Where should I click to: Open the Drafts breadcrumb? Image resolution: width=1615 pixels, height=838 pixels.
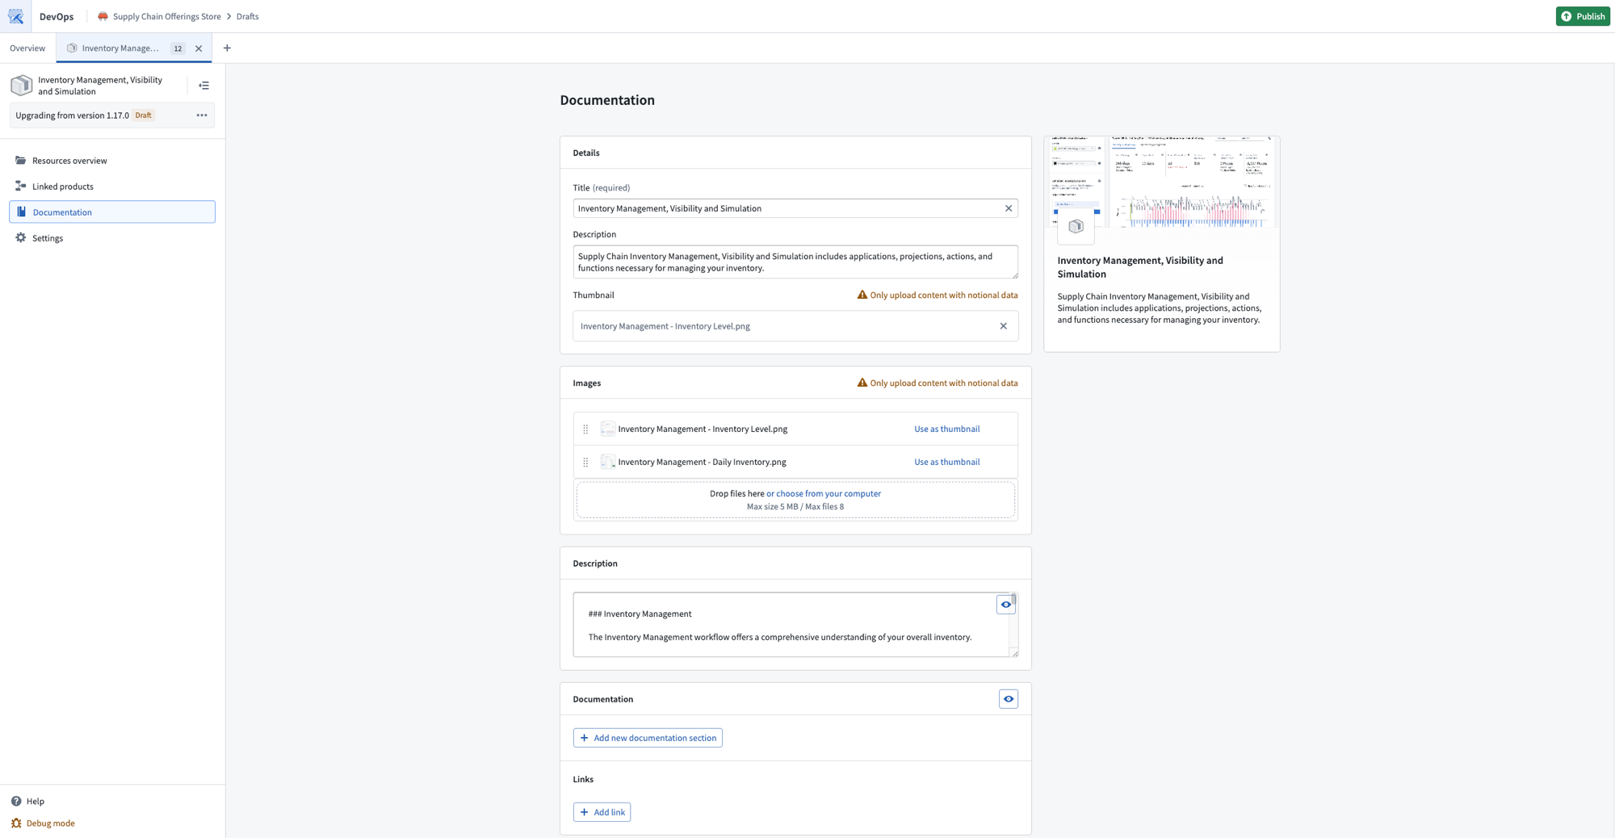247,16
